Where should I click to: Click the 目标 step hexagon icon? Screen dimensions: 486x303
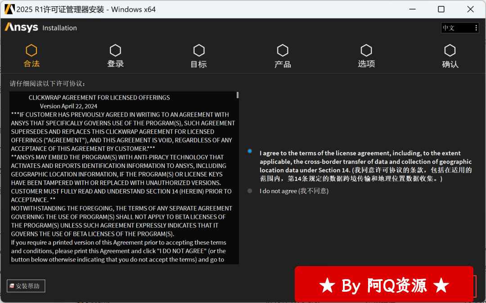coord(199,50)
